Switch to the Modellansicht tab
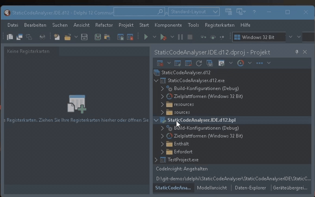Image resolution: width=315 pixels, height=197 pixels. pyautogui.click(x=212, y=188)
